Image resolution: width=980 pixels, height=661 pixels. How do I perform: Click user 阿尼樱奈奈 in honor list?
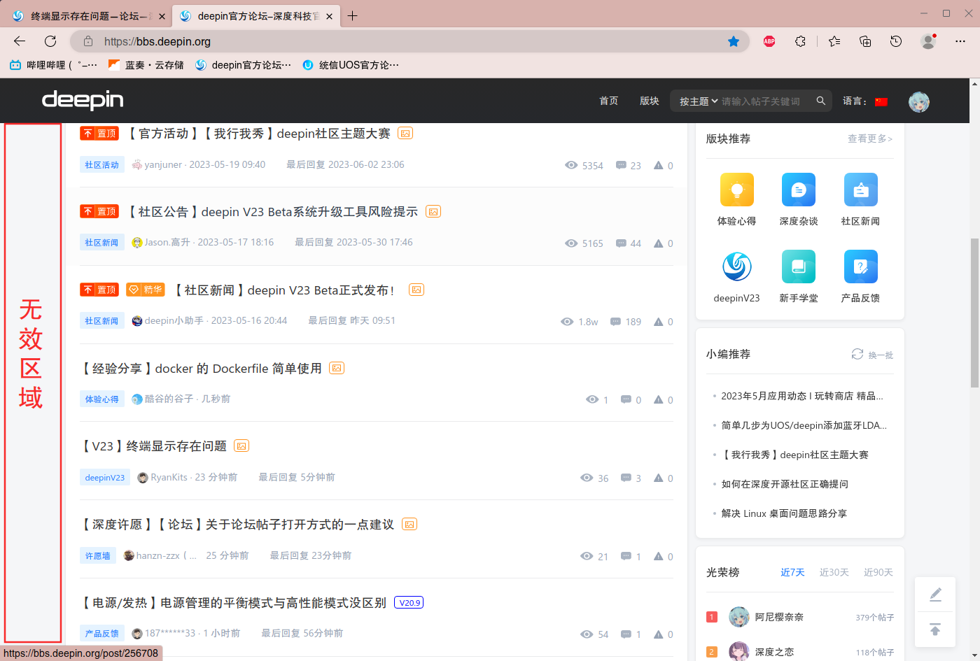[779, 617]
